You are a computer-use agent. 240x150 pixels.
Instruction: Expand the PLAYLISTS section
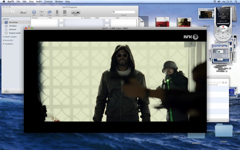pos(3,40)
